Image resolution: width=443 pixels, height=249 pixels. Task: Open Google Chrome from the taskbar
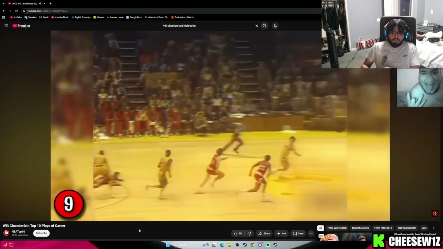click(252, 245)
